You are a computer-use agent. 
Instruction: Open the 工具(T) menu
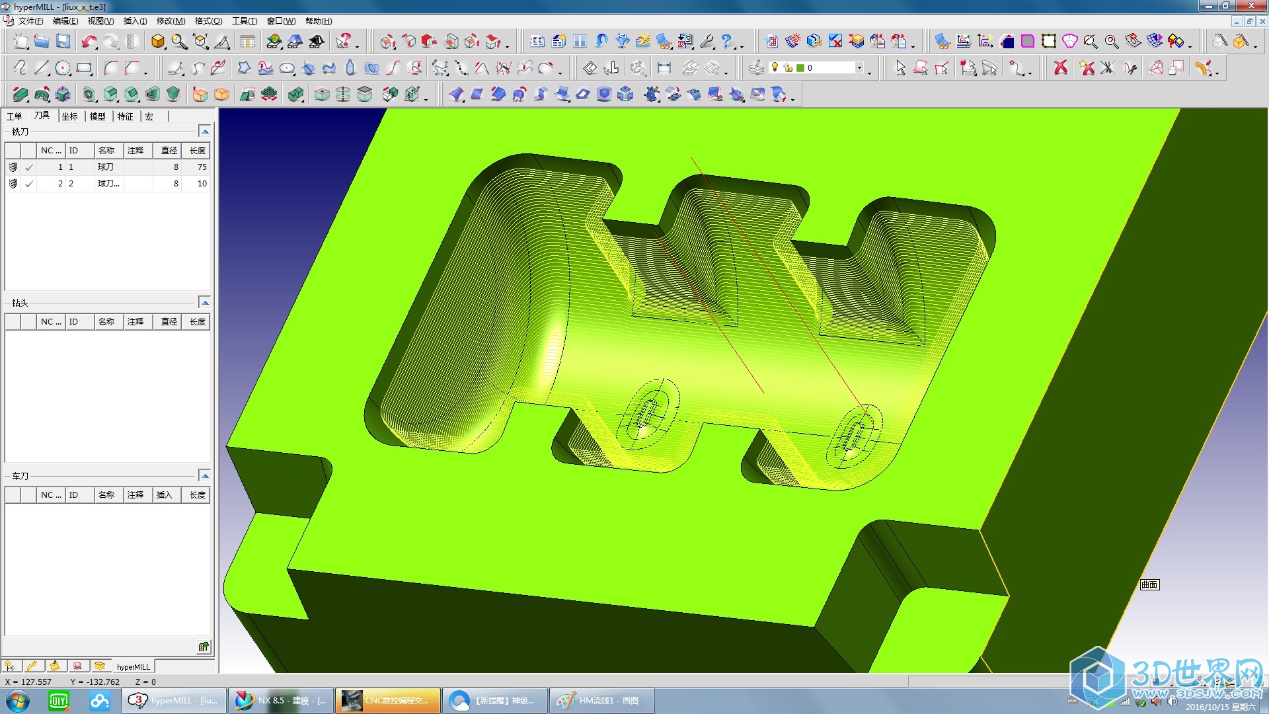point(245,21)
